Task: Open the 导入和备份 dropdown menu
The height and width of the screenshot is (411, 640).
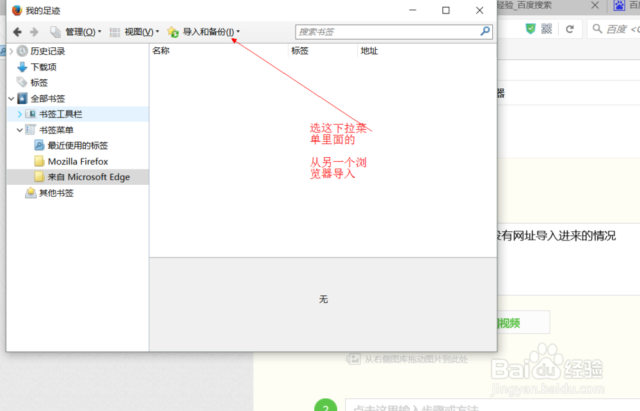Action: tap(202, 31)
